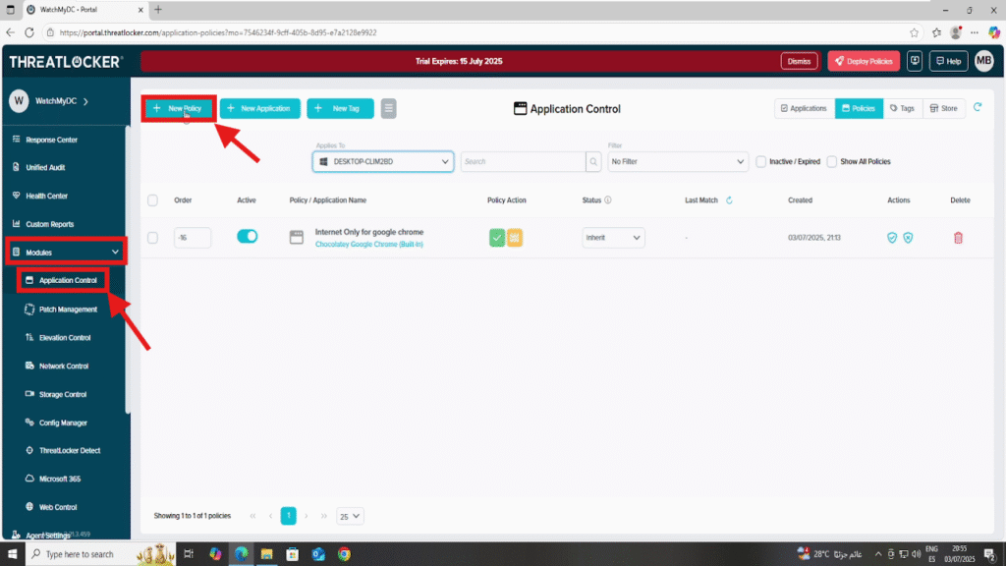Click the next page arrow
The image size is (1006, 566).
[307, 516]
